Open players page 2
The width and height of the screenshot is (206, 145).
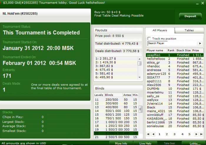(167, 134)
